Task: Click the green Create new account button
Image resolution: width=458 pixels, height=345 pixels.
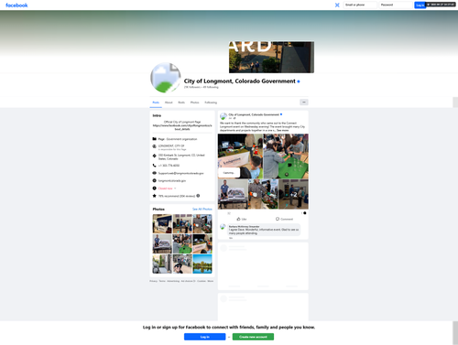Action: tap(253, 337)
